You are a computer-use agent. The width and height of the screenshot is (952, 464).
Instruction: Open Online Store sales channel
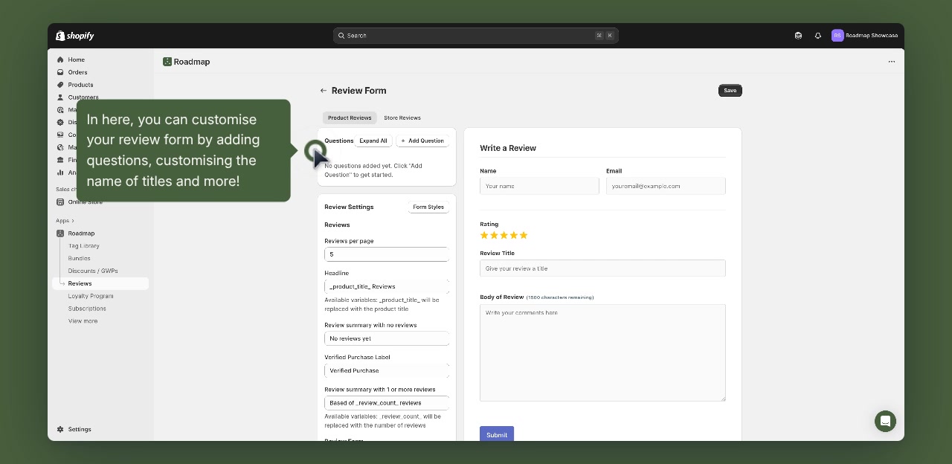click(x=85, y=202)
